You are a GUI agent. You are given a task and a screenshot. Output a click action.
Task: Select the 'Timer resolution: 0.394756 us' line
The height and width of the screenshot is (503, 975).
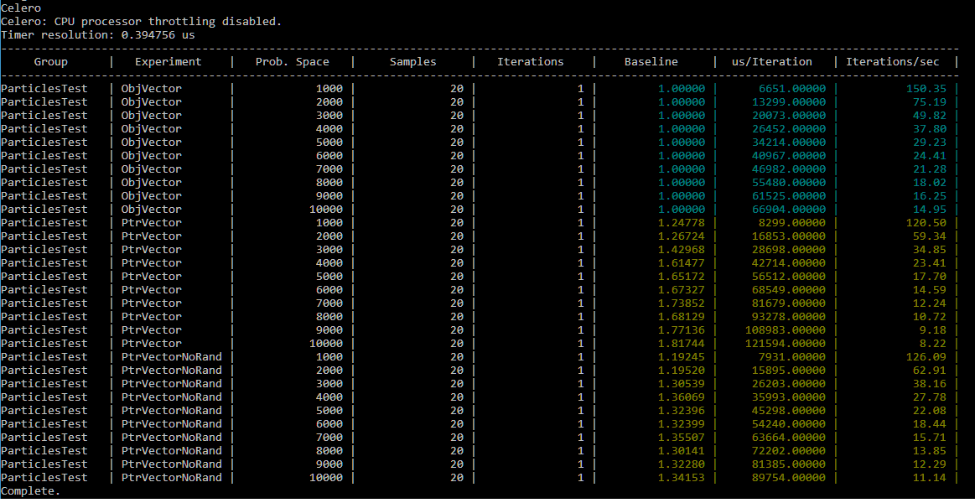pos(97,34)
